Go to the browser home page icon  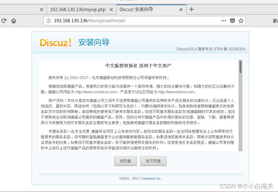pyautogui.click(x=14, y=21)
